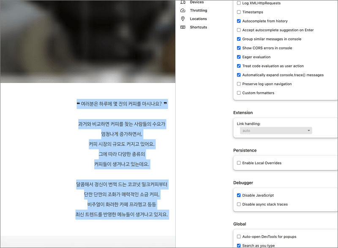Uncheck Treat code evaluation as user action

[x=239, y=66]
